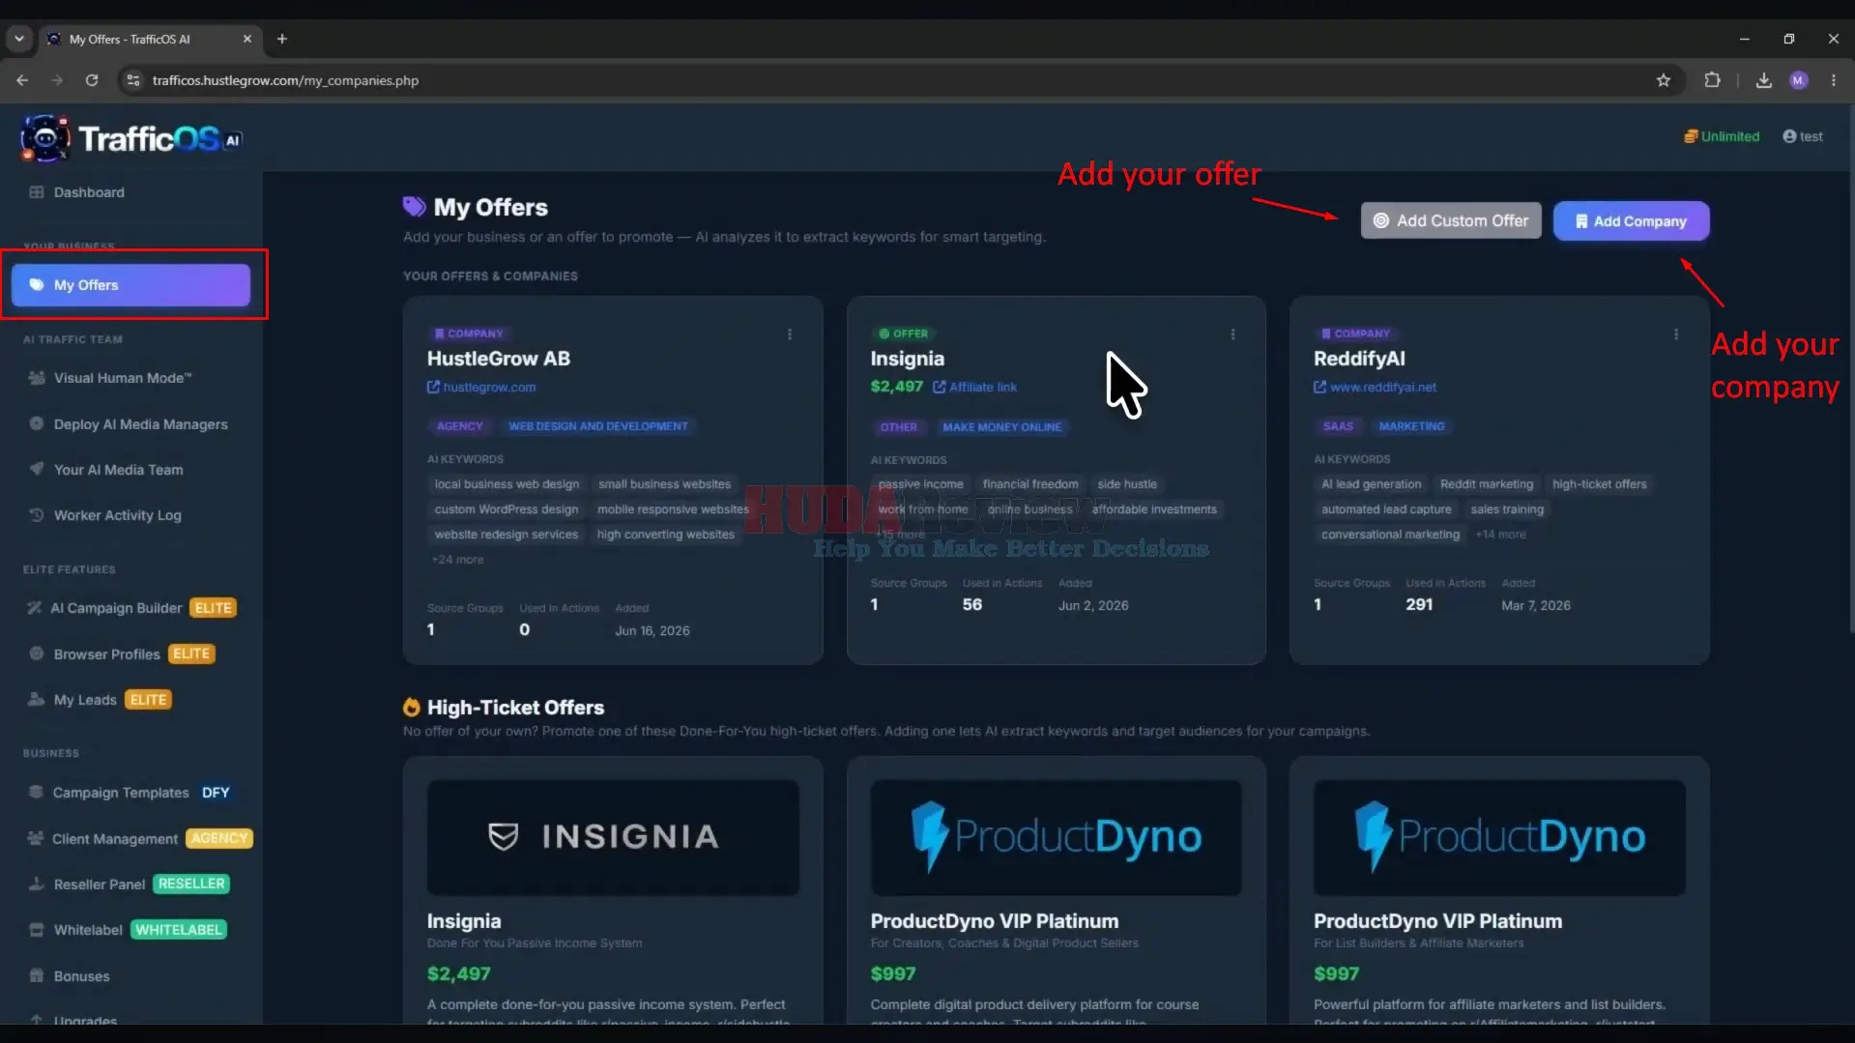1855x1043 pixels.
Task: Expand +14 more keywords on ReddifyAI
Action: pyautogui.click(x=1501, y=535)
